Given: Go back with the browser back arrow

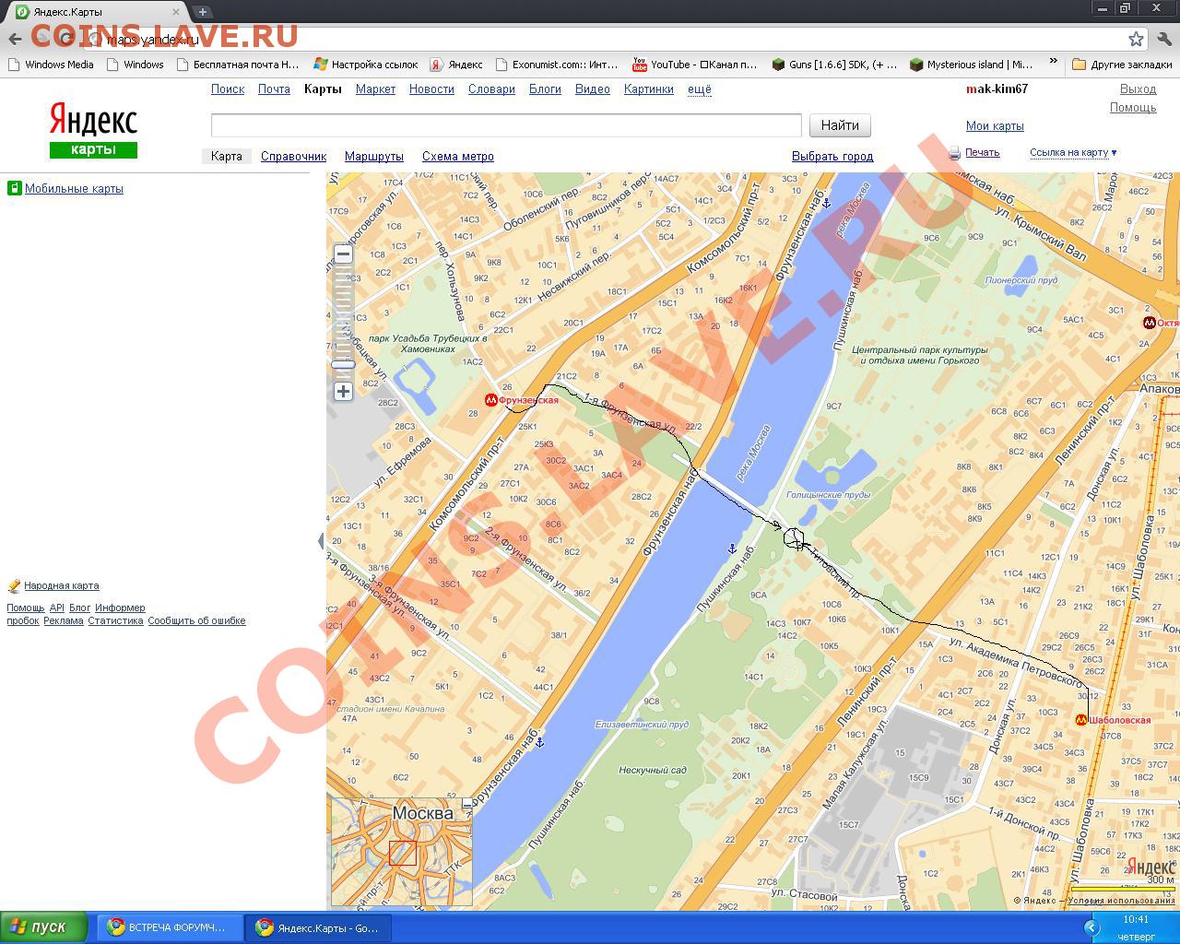Looking at the screenshot, I should (x=15, y=39).
